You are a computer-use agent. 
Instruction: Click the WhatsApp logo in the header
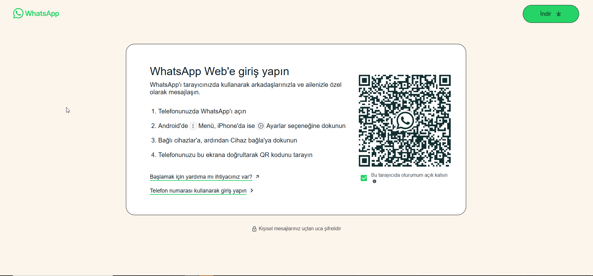tap(36, 13)
